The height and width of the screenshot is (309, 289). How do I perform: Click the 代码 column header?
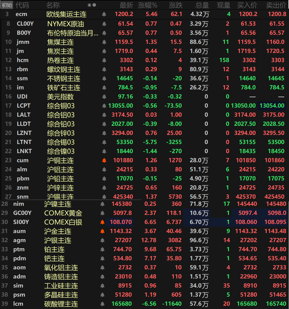(22, 5)
